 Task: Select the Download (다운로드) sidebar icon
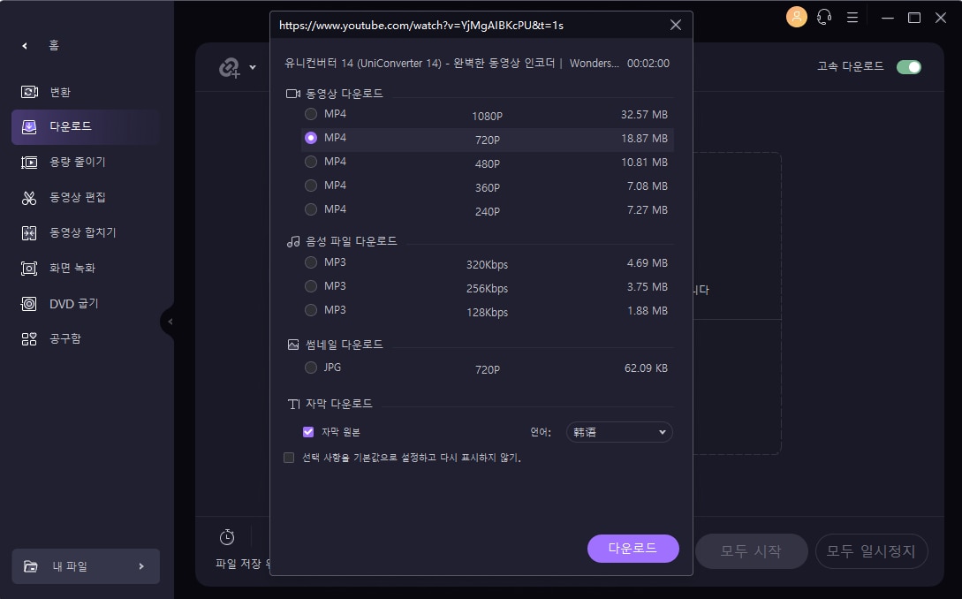29,126
